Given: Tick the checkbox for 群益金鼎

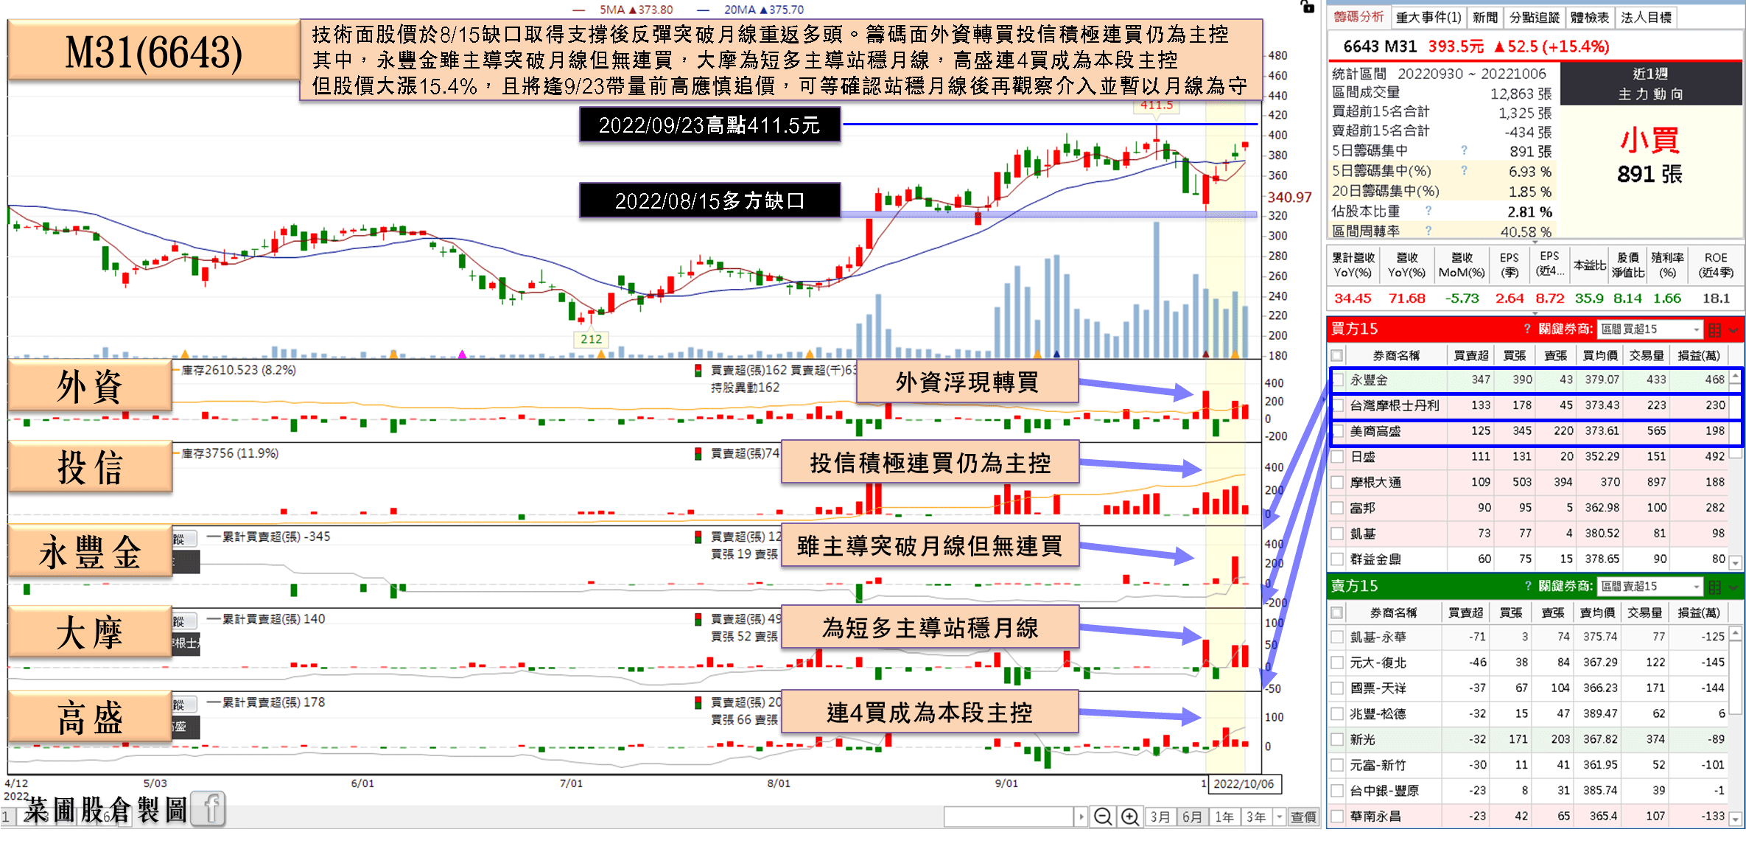Looking at the screenshot, I should coord(1338,559).
